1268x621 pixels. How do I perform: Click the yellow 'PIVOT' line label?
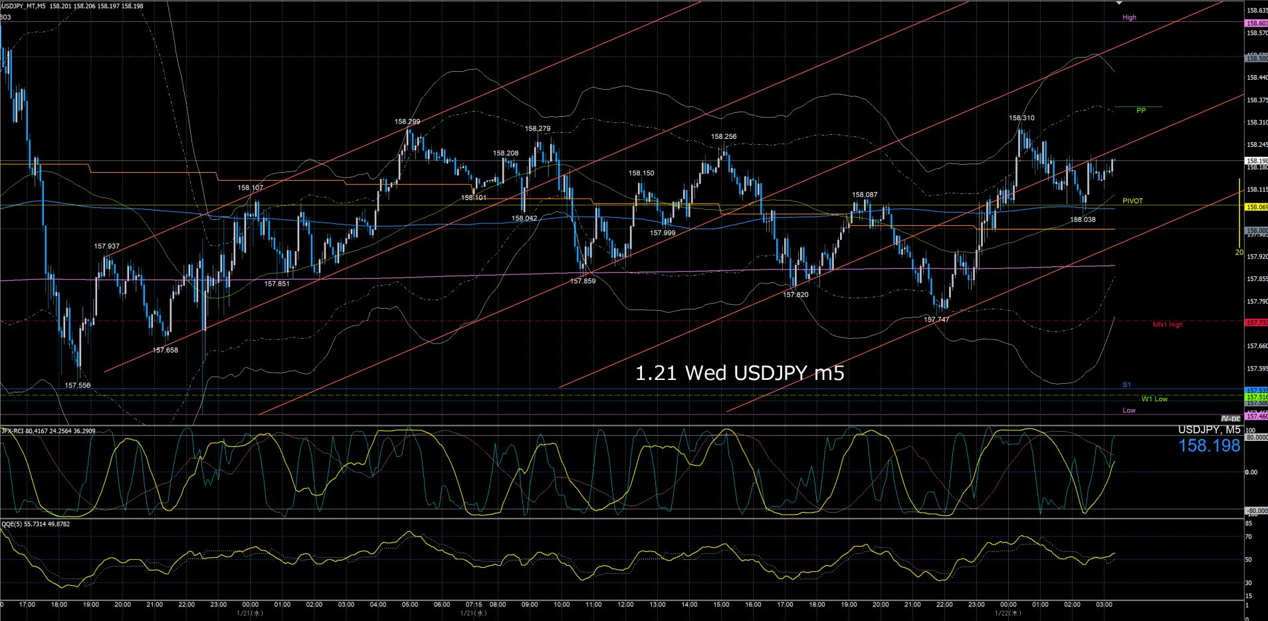coord(1132,201)
